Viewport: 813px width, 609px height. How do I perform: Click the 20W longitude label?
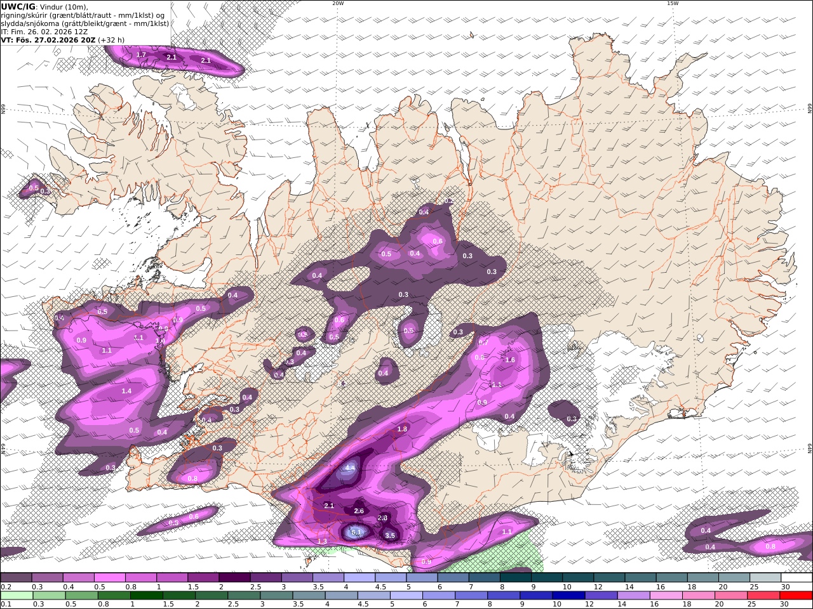pyautogui.click(x=338, y=3)
